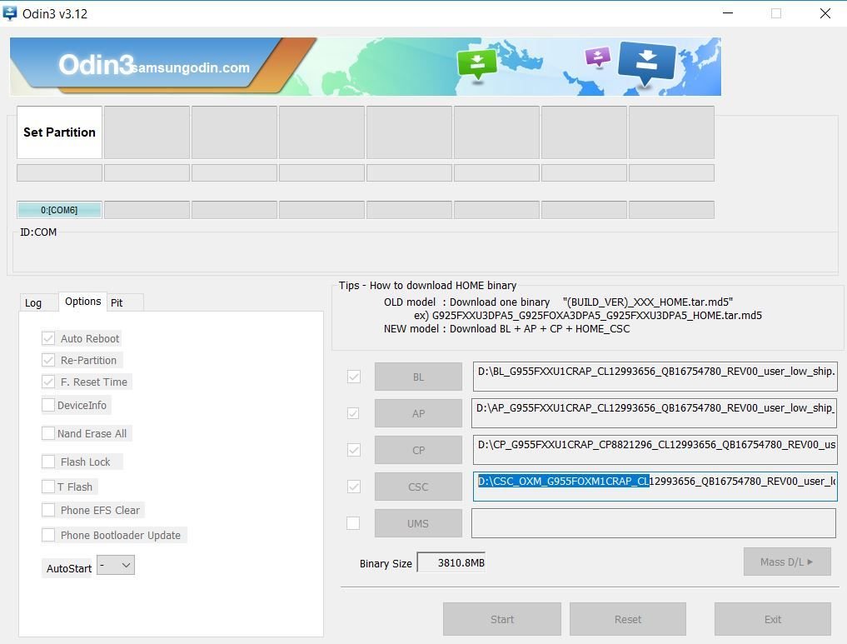The width and height of the screenshot is (847, 644).
Task: Uncheck the CSC file checkbox
Action: (354, 487)
